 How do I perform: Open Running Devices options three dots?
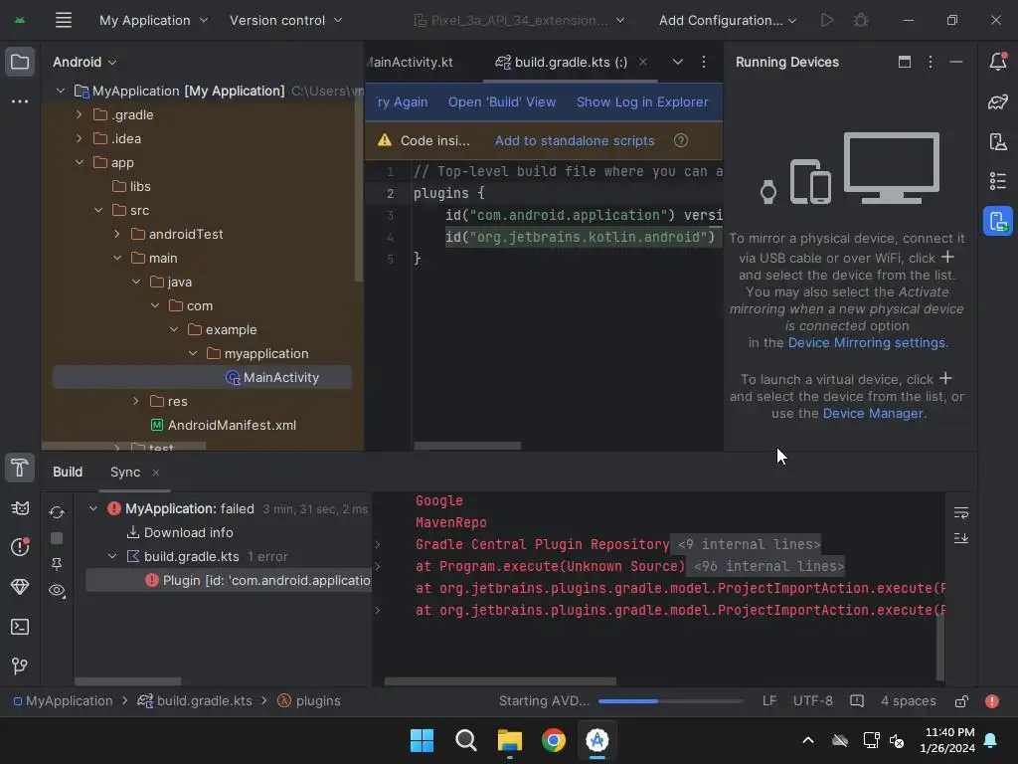point(931,62)
